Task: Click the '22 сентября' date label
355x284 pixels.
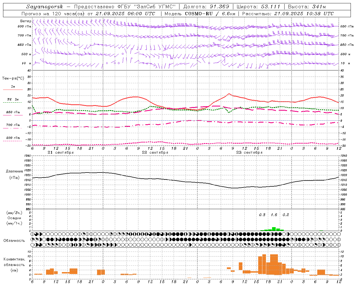Action: click(155, 153)
